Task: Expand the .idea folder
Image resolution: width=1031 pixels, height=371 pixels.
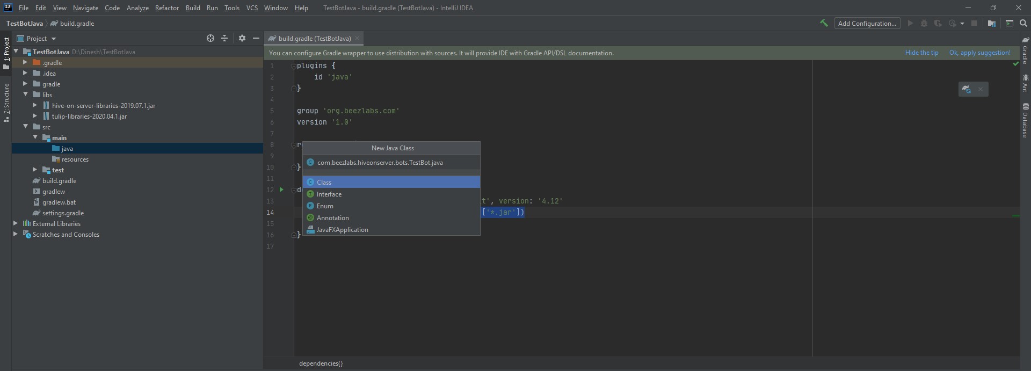Action: [x=25, y=73]
